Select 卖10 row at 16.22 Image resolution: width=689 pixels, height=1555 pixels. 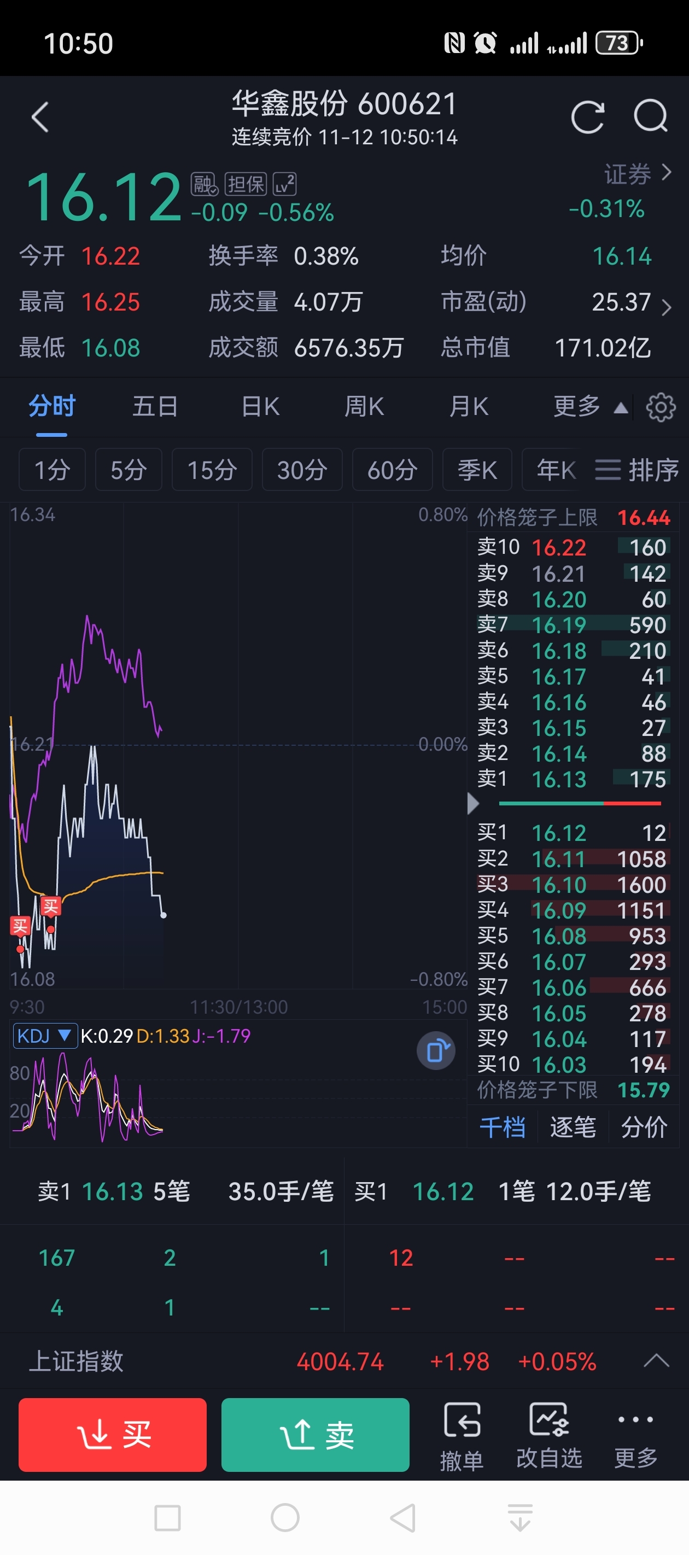[573, 547]
